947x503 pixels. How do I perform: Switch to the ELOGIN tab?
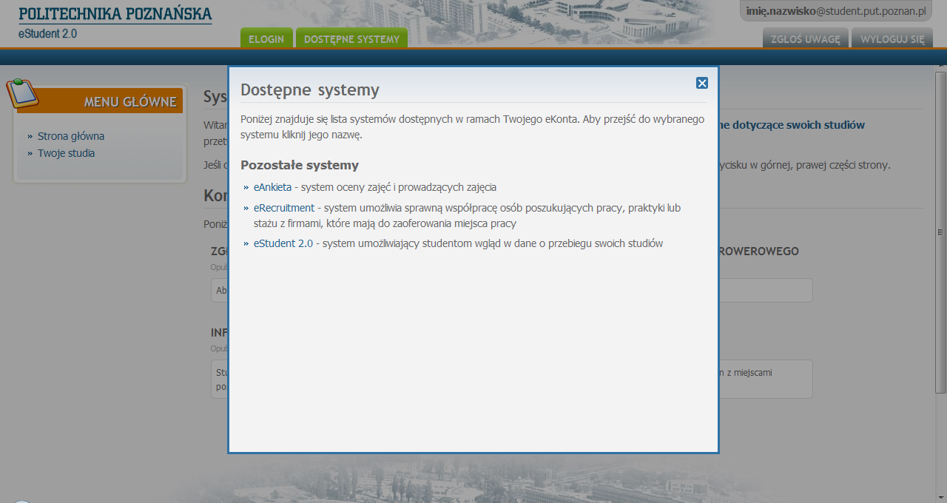point(266,38)
